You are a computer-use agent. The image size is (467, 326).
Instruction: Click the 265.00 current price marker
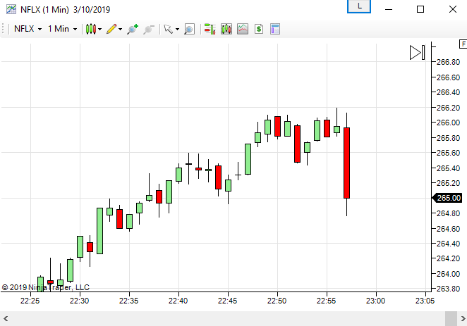(447, 198)
